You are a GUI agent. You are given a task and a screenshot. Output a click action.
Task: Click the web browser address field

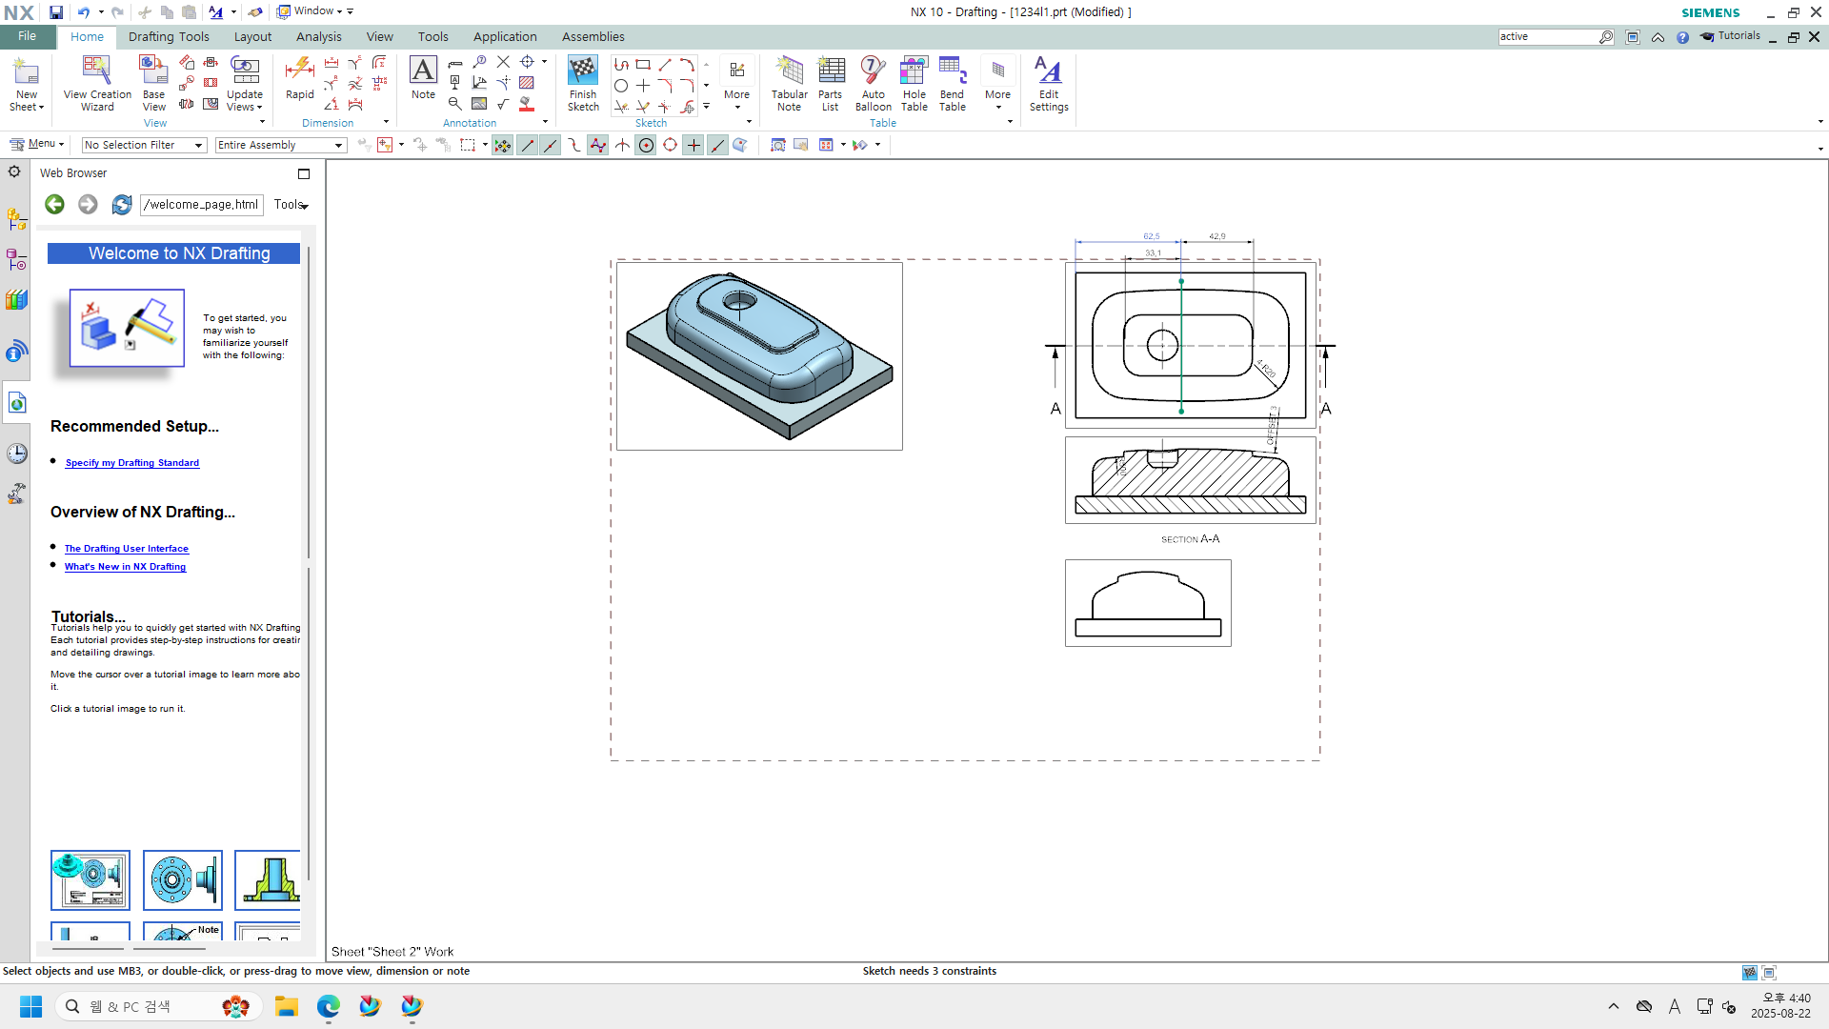tap(202, 204)
